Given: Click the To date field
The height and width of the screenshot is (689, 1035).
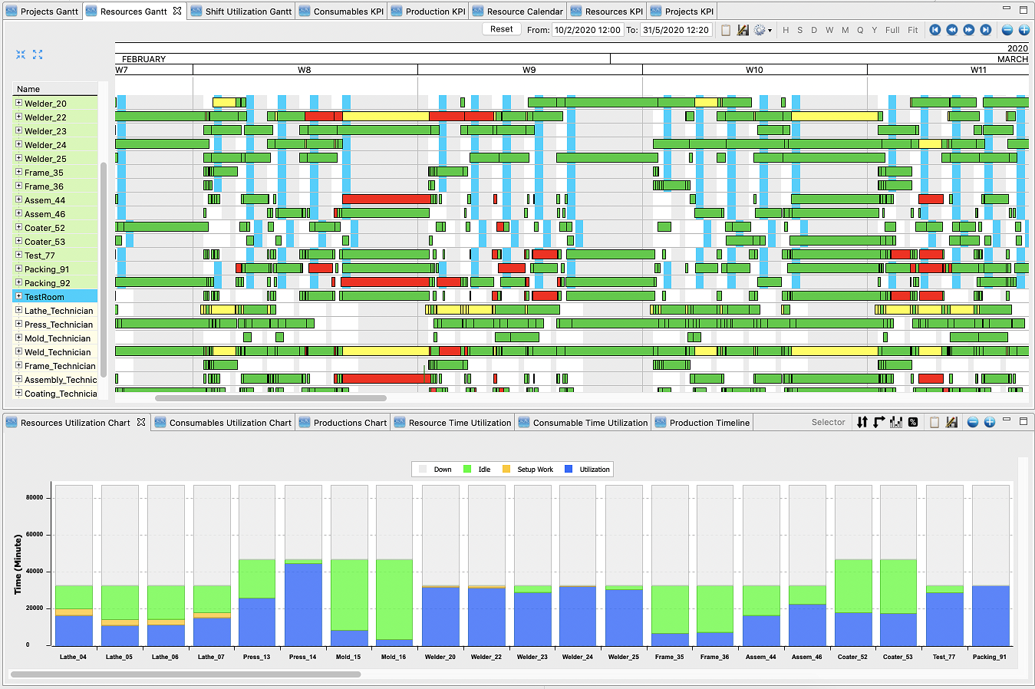Looking at the screenshot, I should [676, 30].
